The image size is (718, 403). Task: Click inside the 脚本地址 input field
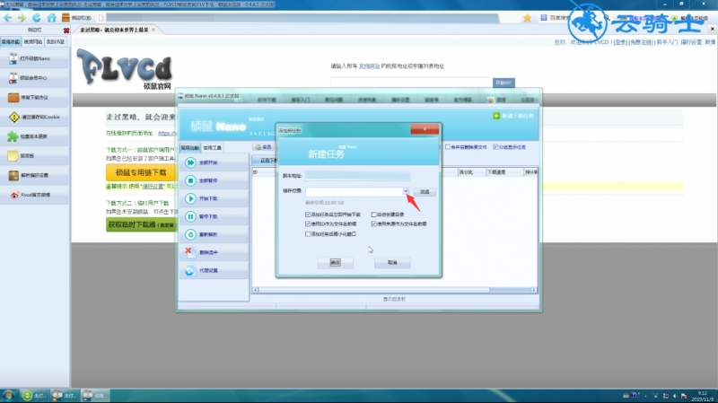tap(357, 176)
